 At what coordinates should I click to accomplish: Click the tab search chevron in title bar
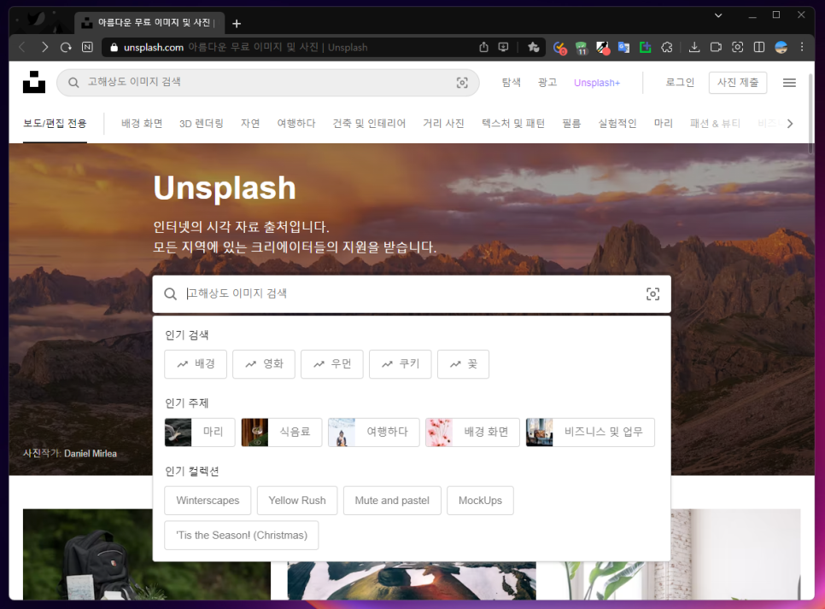click(718, 15)
